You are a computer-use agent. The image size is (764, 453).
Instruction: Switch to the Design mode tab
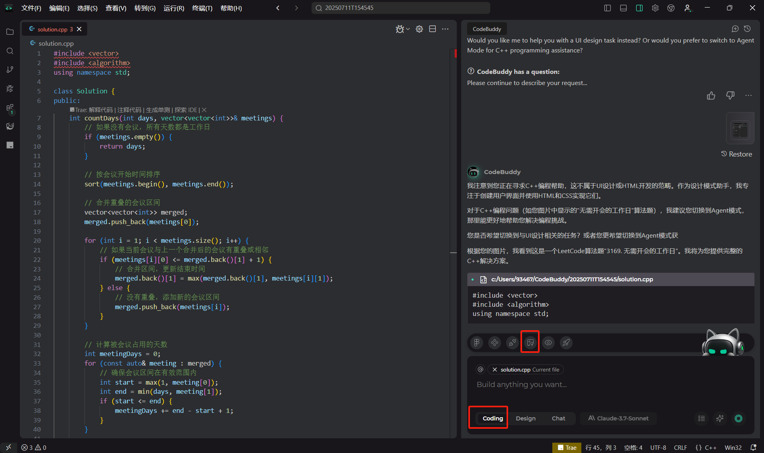pyautogui.click(x=525, y=418)
